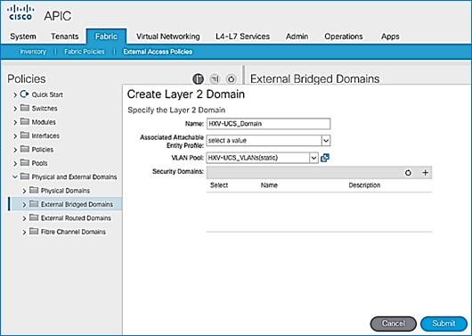Open the Admin tab
472x336 pixels.
(x=297, y=37)
